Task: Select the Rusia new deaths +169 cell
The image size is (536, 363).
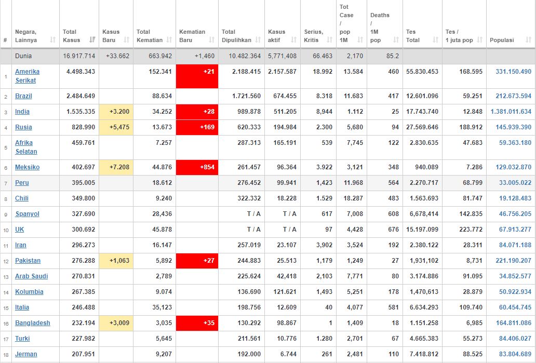Action: [197, 128]
